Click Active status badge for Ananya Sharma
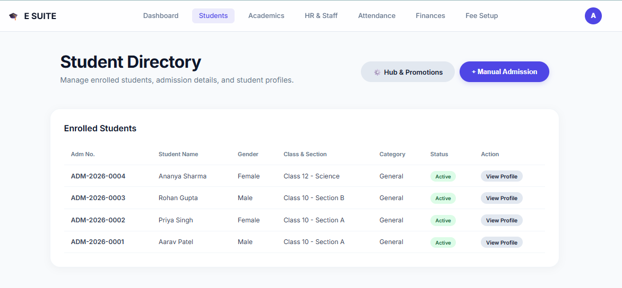Viewport: 622px width, 288px height. pos(443,176)
